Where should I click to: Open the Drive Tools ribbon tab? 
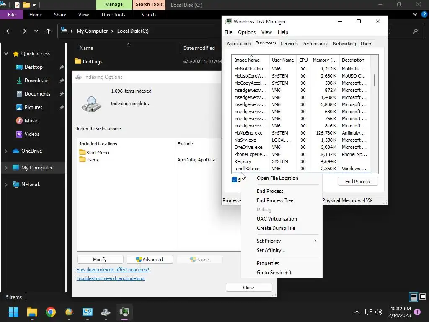point(113,15)
